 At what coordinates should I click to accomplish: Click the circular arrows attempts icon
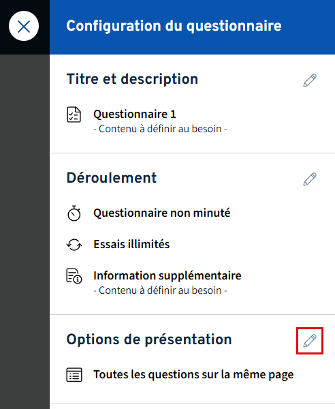[74, 245]
